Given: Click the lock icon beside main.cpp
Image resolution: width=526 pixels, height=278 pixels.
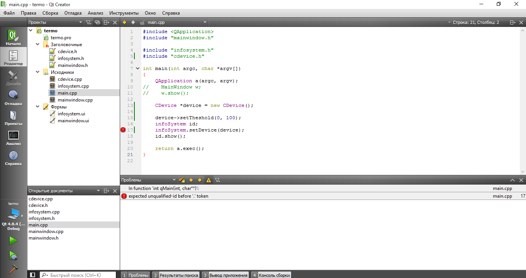Looking at the screenshot, I should (142, 22).
